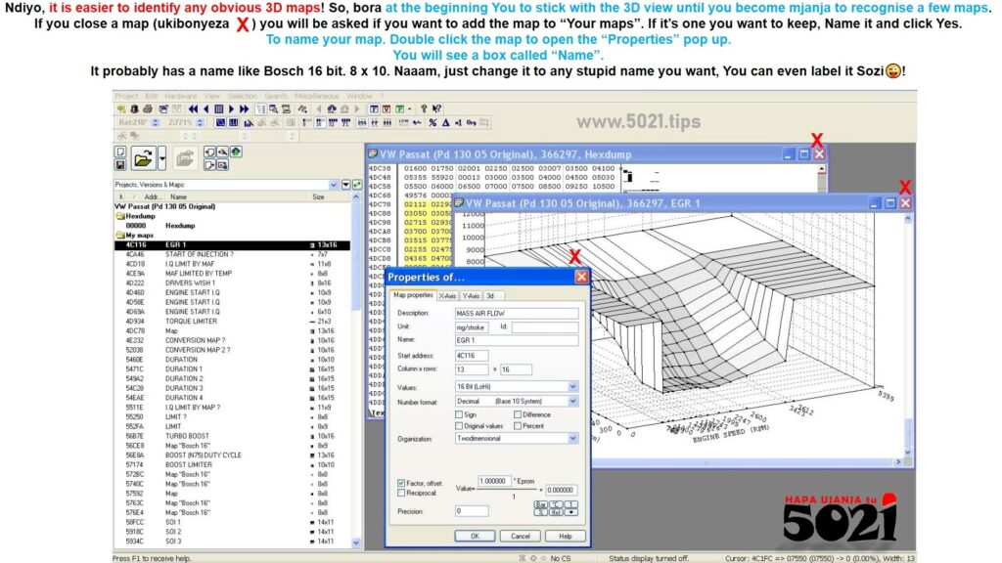Enable the Sign checkbox
The image size is (1002, 563).
click(458, 414)
